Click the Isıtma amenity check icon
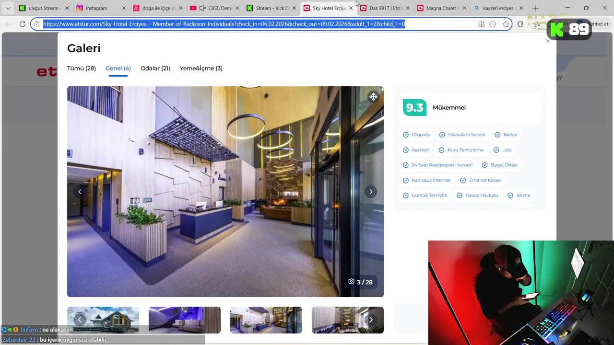The width and height of the screenshot is (614, 345). click(510, 195)
